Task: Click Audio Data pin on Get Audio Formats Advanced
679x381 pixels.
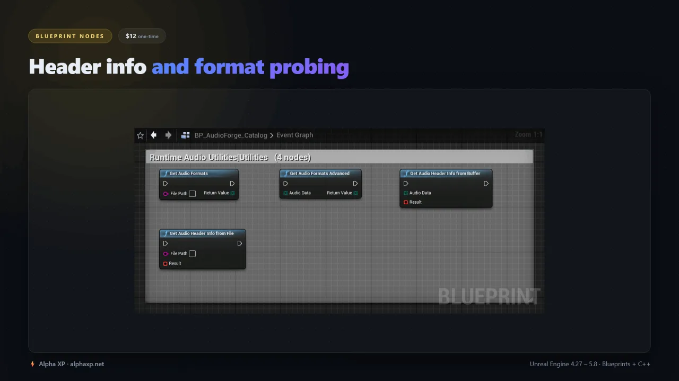Action: (x=285, y=193)
